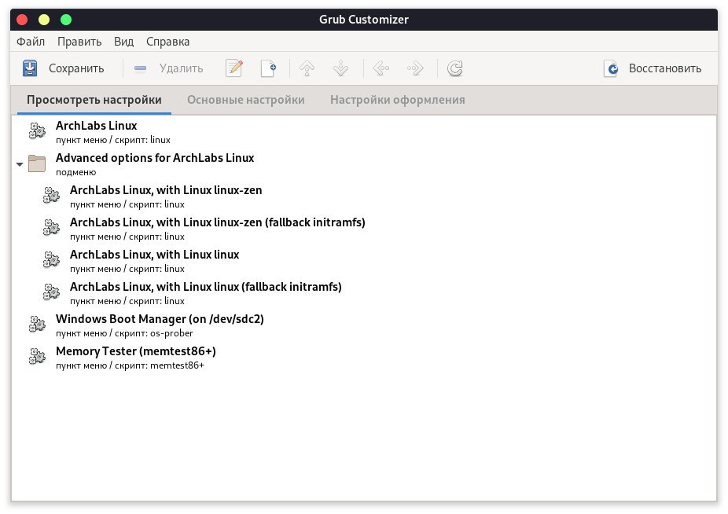Switch to Просмотреть настройки tab
Screen dimensions: 728x514
(x=94, y=100)
